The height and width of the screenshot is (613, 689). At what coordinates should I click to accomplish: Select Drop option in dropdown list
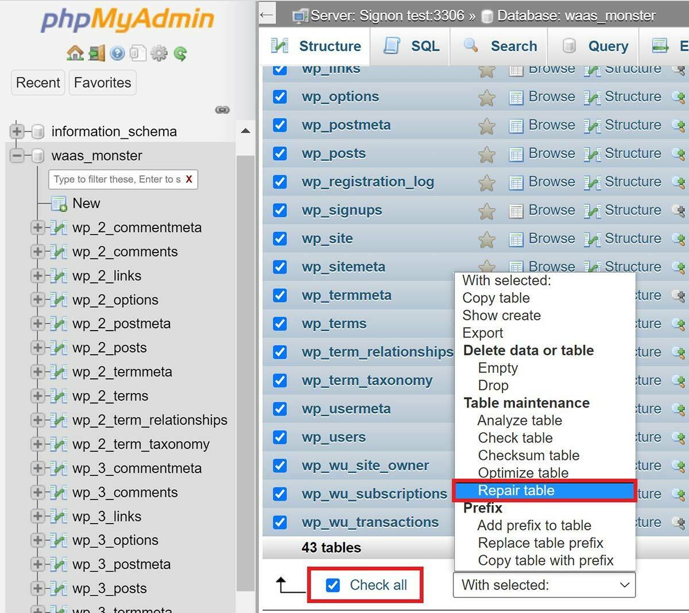point(493,386)
